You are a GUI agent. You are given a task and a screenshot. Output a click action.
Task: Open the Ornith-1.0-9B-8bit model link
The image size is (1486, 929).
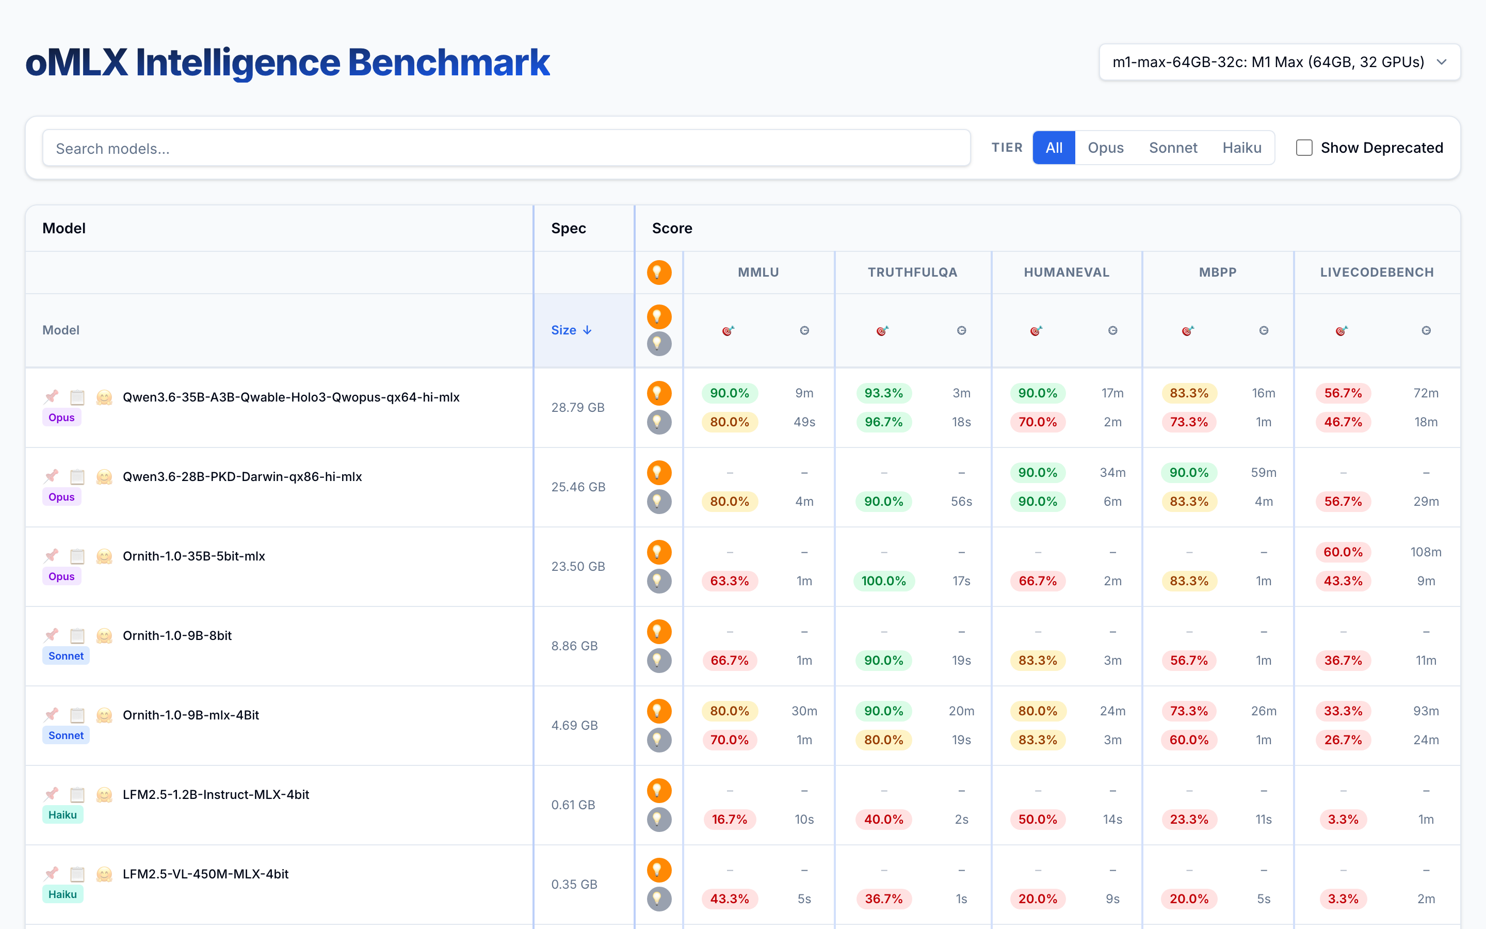tap(177, 635)
